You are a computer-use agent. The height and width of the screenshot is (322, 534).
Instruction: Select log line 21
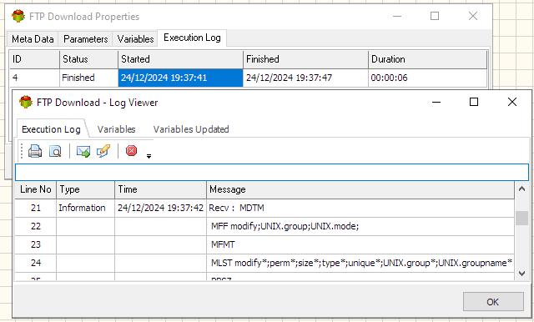pyautogui.click(x=35, y=208)
